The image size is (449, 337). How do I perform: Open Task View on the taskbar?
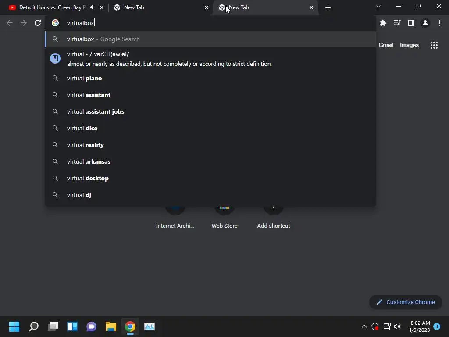(53, 326)
